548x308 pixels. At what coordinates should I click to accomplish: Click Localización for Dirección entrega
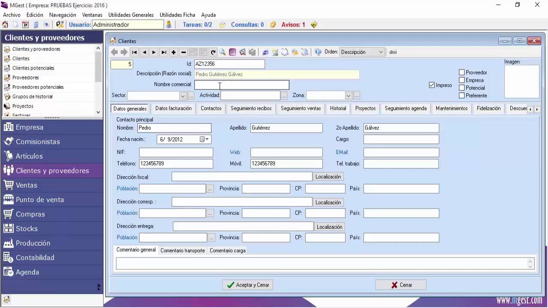[x=330, y=227]
